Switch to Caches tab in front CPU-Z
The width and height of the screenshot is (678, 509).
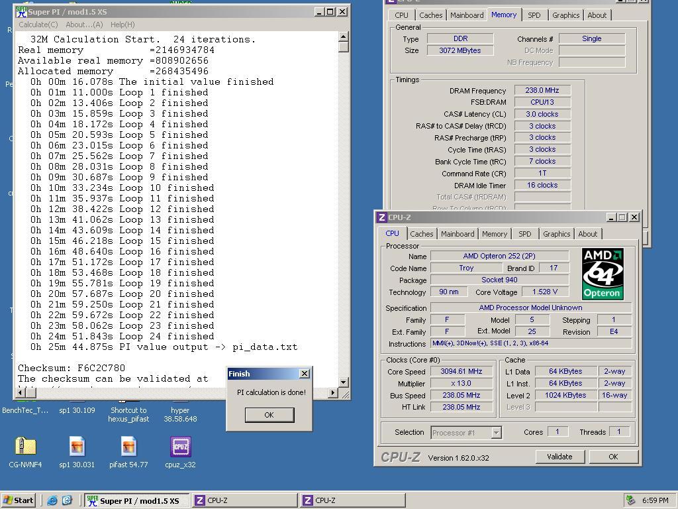coord(422,234)
